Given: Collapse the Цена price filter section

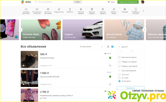Looking at the screenshot, I should tap(119, 47).
